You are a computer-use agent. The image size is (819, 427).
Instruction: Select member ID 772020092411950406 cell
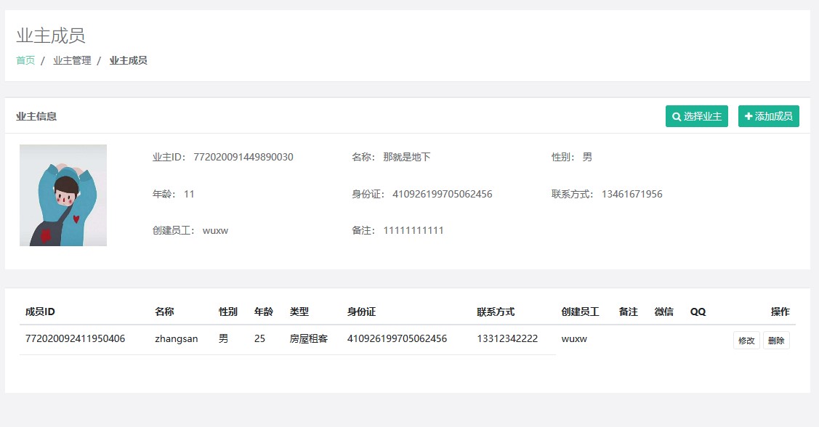[x=75, y=338]
